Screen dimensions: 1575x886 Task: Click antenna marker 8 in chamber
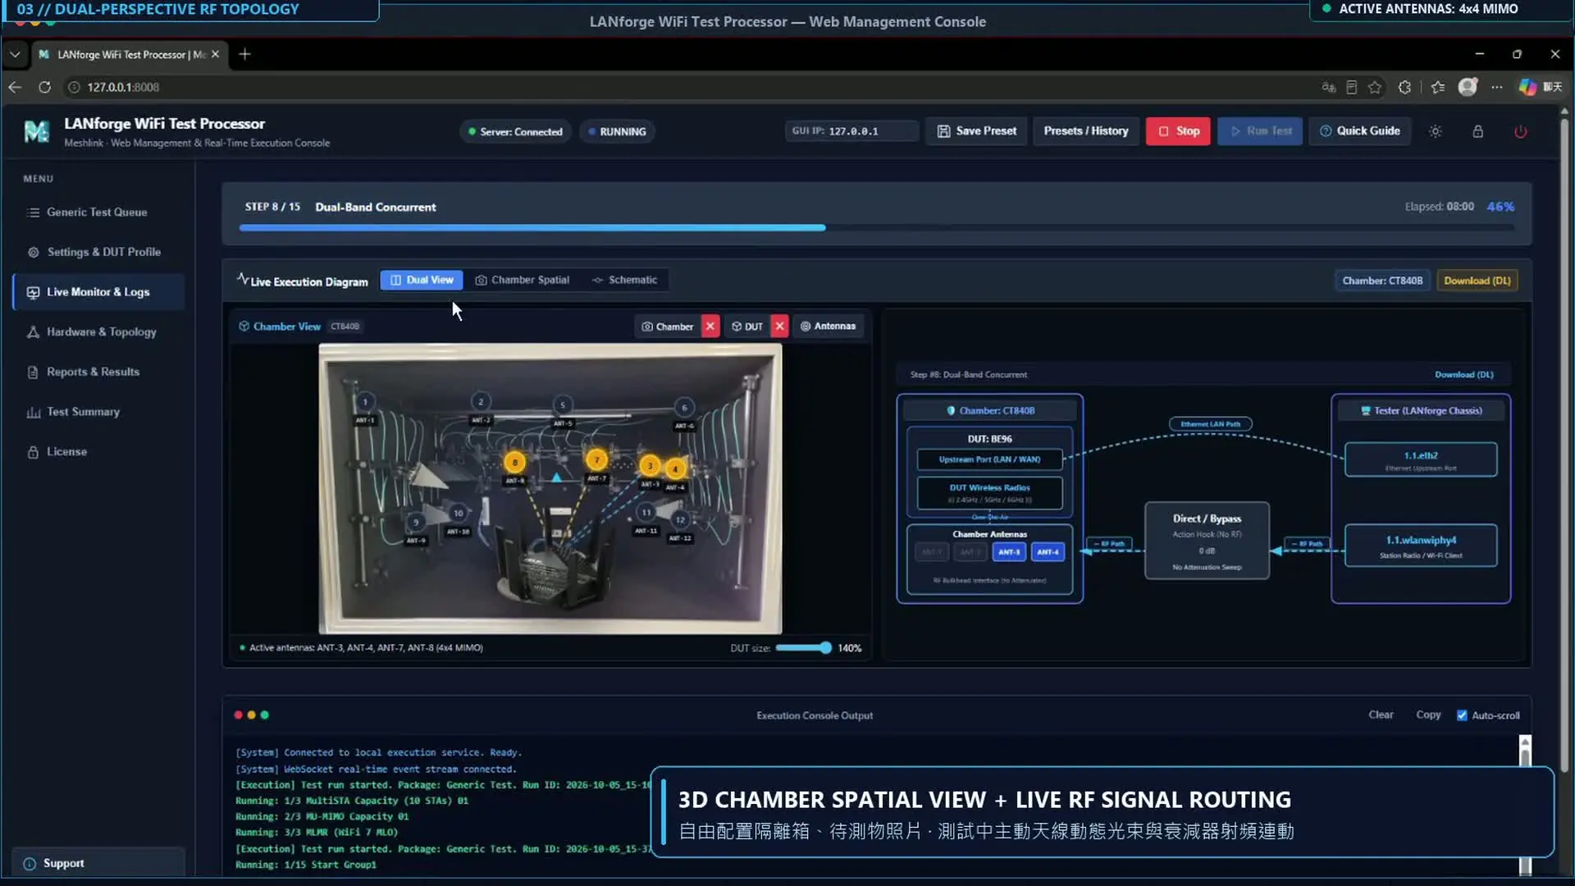tap(515, 463)
